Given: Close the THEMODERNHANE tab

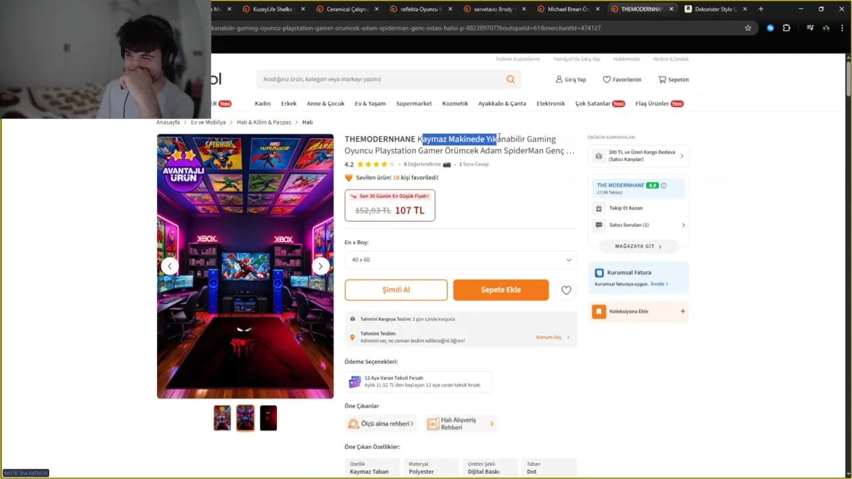Looking at the screenshot, I should [671, 9].
